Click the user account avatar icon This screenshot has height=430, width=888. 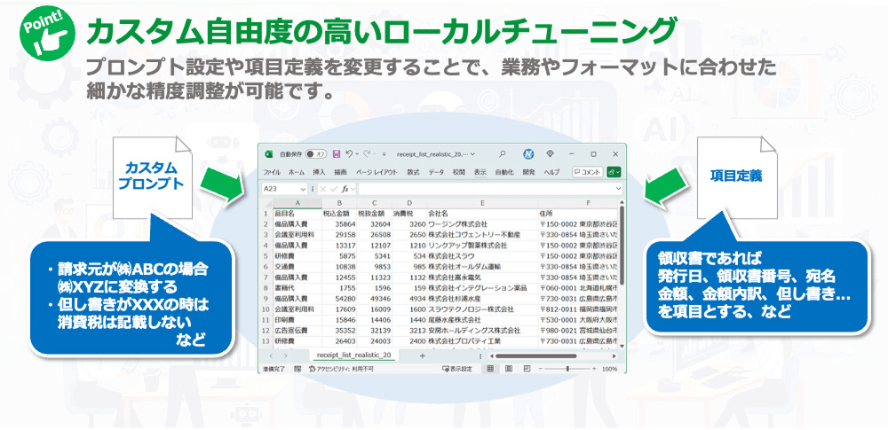(x=527, y=153)
